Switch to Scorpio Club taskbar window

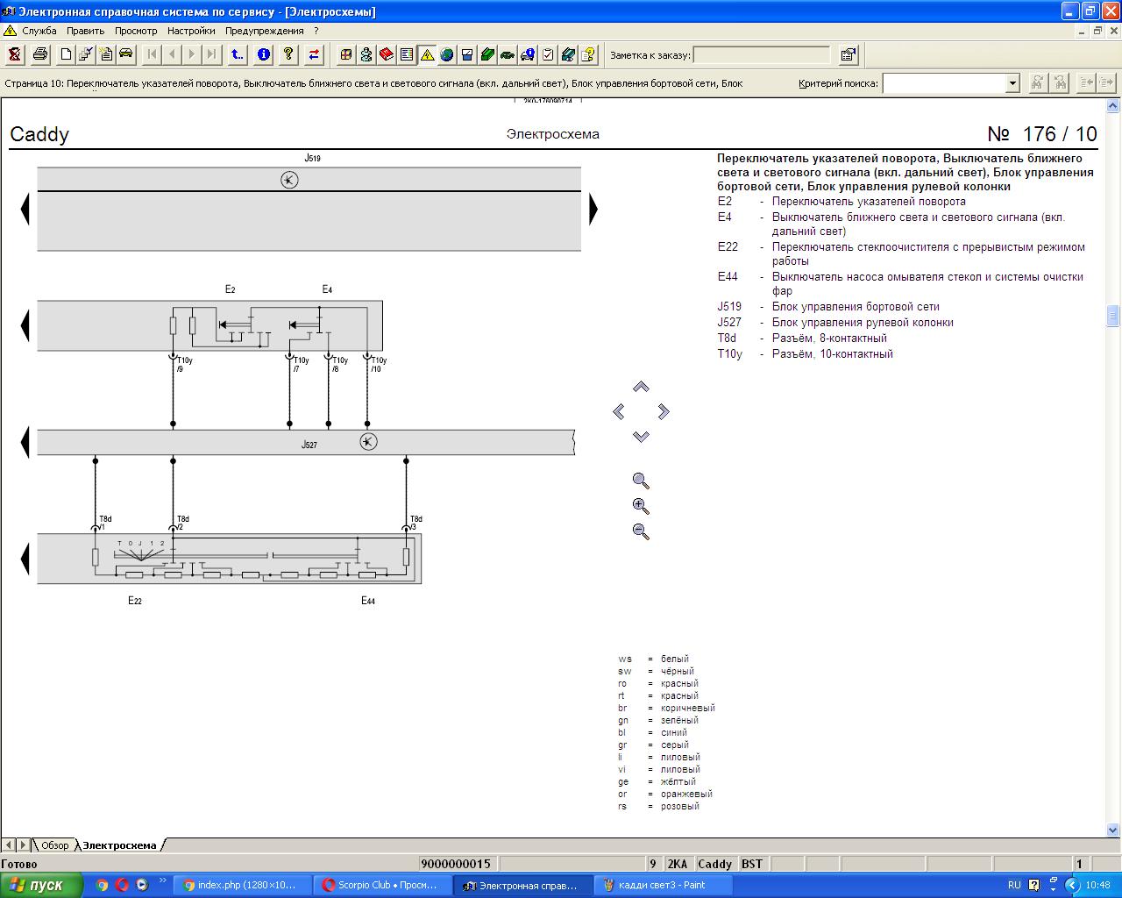383,885
